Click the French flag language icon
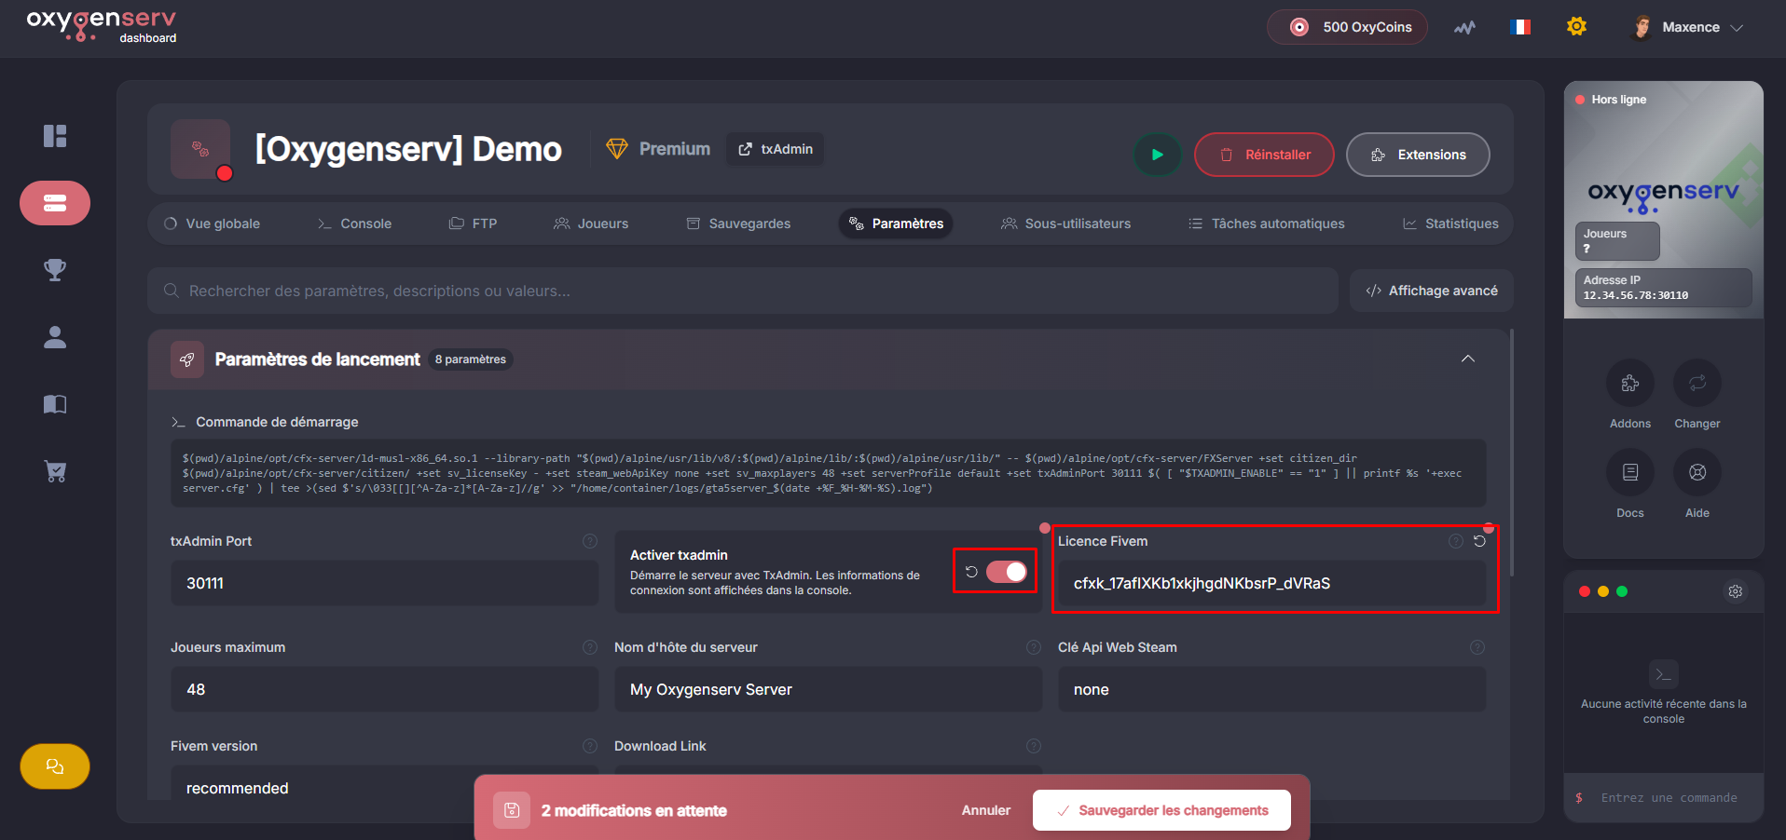Image resolution: width=1786 pixels, height=840 pixels. point(1519,27)
